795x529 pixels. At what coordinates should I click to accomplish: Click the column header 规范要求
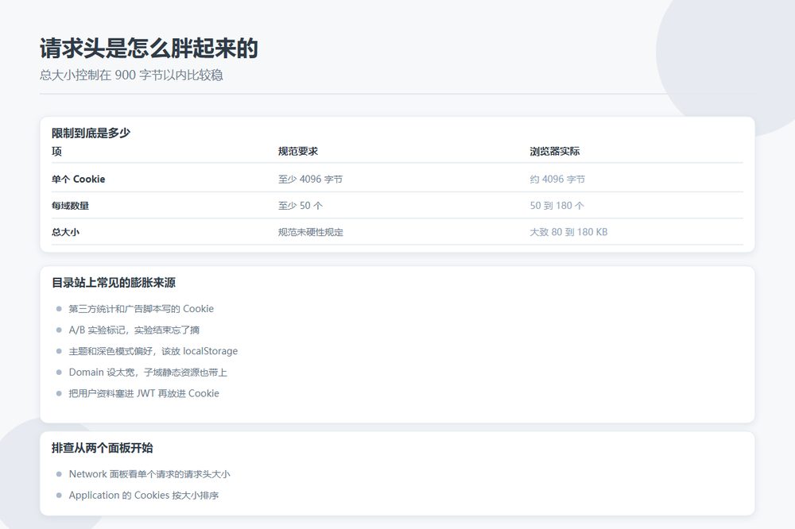[298, 151]
